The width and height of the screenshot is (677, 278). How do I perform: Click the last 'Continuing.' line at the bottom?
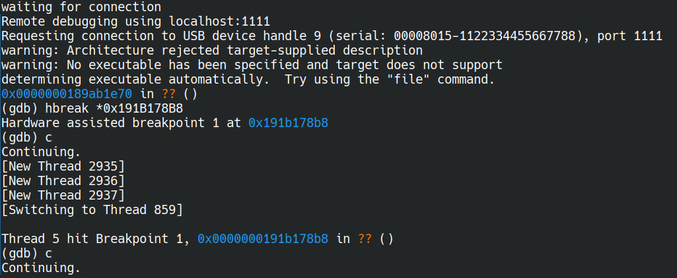coord(41,267)
